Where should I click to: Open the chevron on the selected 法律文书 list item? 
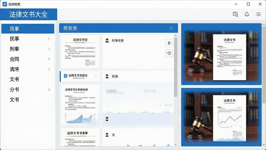[x=96, y=76]
